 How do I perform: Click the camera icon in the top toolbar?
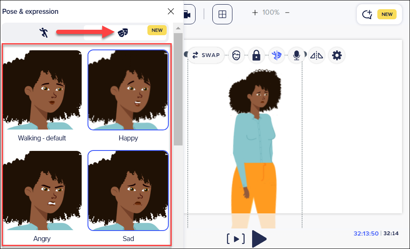point(188,13)
